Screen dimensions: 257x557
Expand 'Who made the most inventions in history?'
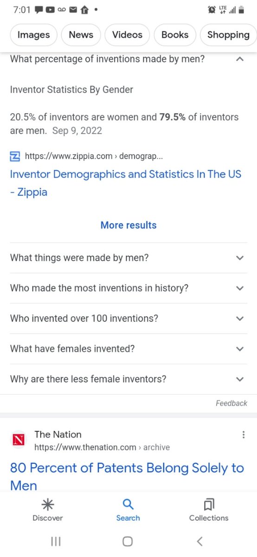[x=128, y=288]
